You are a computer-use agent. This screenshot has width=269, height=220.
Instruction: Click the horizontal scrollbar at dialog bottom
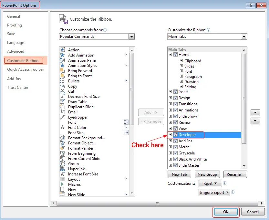[x=157, y=203]
